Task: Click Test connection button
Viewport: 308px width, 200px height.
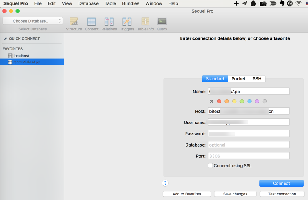Action: pyautogui.click(x=282, y=194)
